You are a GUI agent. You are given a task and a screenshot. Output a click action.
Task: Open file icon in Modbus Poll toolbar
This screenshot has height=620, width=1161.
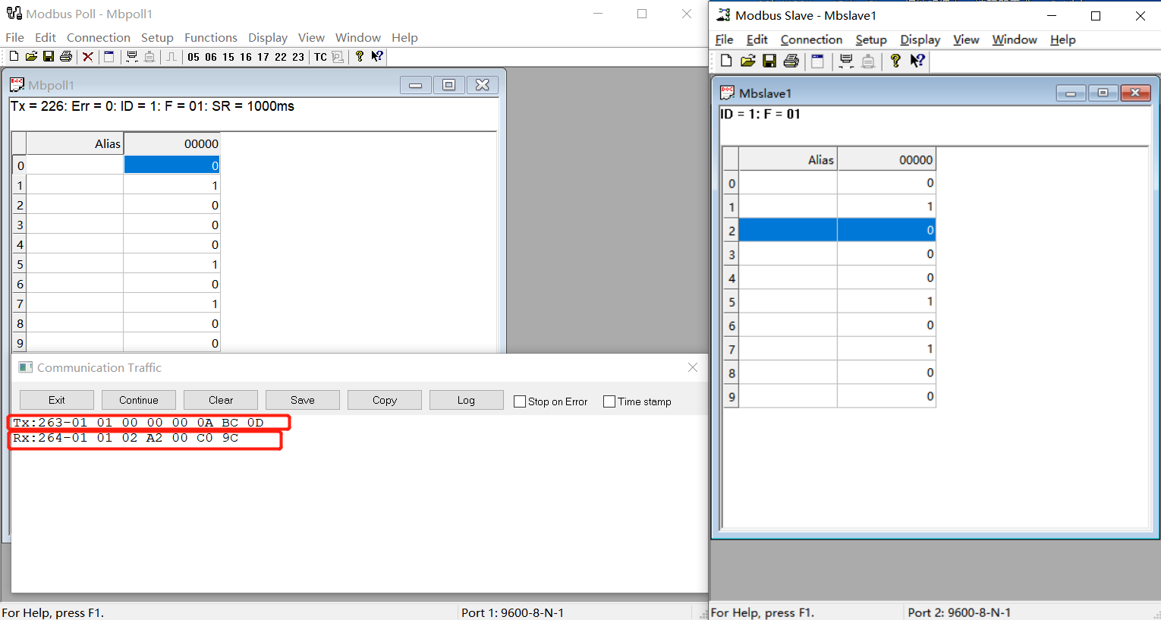coord(31,56)
